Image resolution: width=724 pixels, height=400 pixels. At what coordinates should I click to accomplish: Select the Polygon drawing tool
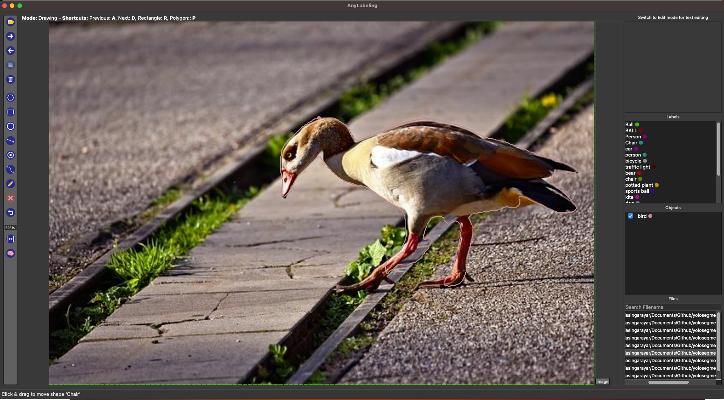[x=10, y=98]
